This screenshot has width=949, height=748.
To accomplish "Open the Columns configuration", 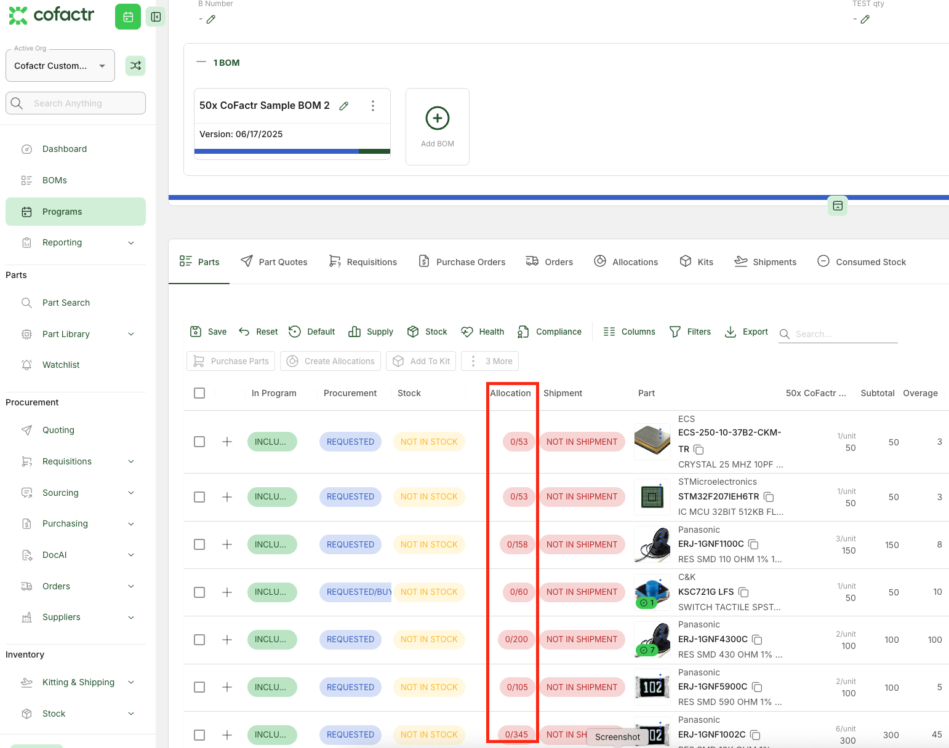I will tap(629, 332).
